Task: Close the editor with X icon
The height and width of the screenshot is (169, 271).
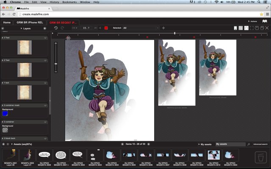Action: 267,28
